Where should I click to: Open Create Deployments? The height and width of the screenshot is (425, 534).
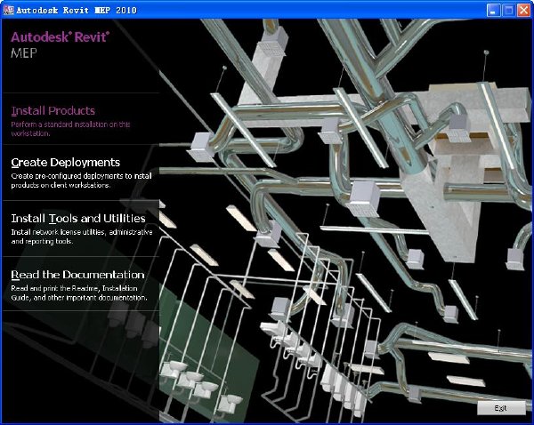coord(65,163)
